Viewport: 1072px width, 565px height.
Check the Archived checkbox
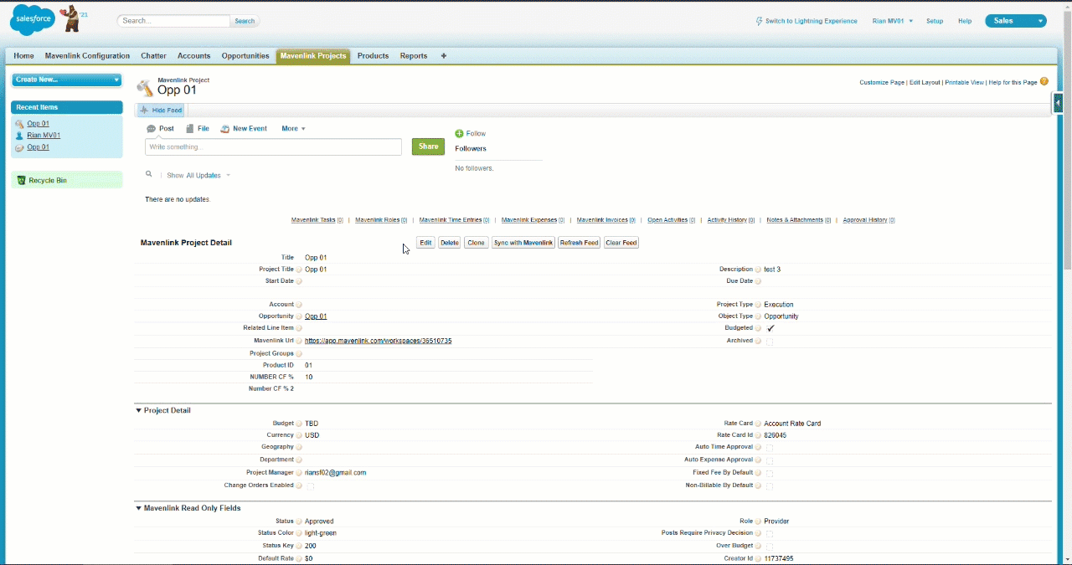[x=770, y=341]
